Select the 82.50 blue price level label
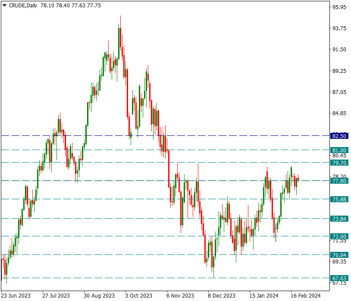 [339, 136]
